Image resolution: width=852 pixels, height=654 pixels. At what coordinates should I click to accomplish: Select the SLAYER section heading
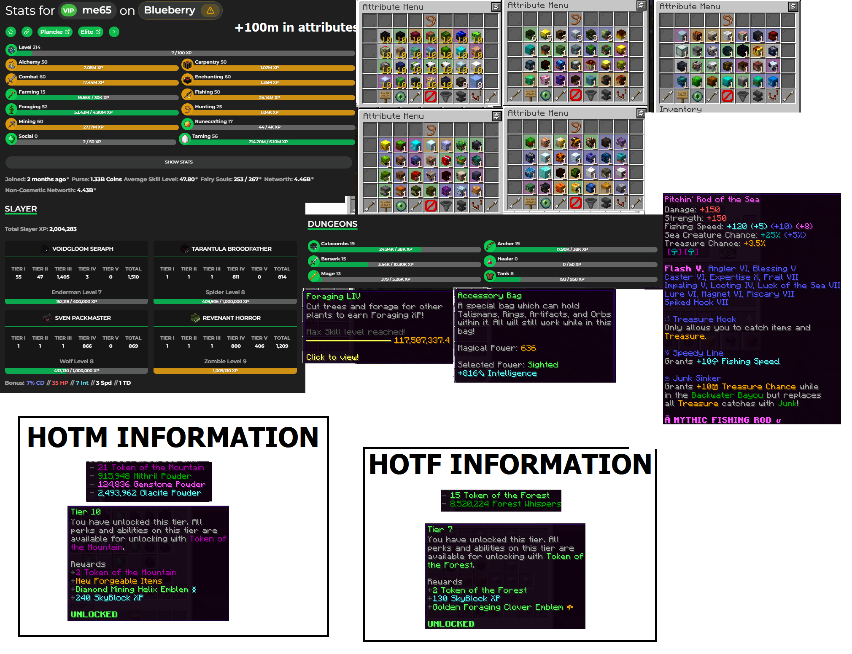pyautogui.click(x=21, y=209)
